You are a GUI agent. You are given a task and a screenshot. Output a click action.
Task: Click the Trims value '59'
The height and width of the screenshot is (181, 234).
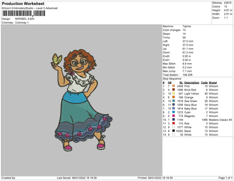click(x=184, y=37)
